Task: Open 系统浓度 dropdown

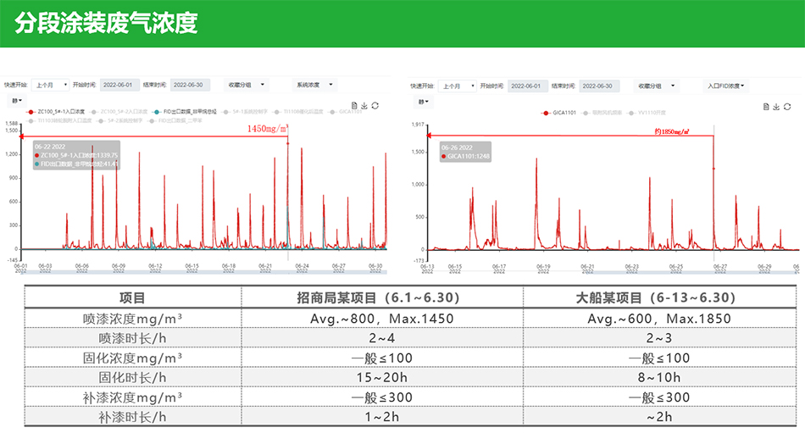Action: coord(314,85)
